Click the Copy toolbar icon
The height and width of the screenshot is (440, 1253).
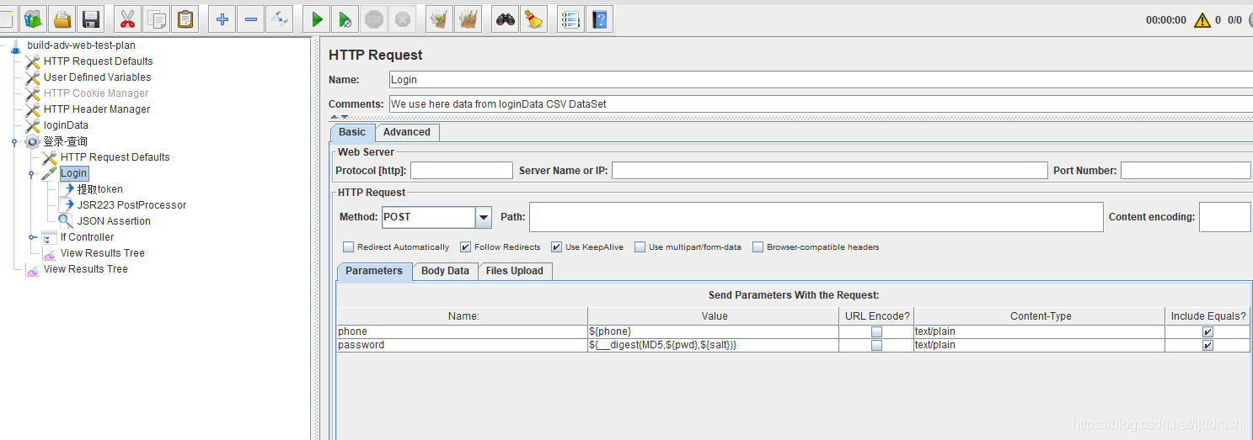(x=156, y=19)
